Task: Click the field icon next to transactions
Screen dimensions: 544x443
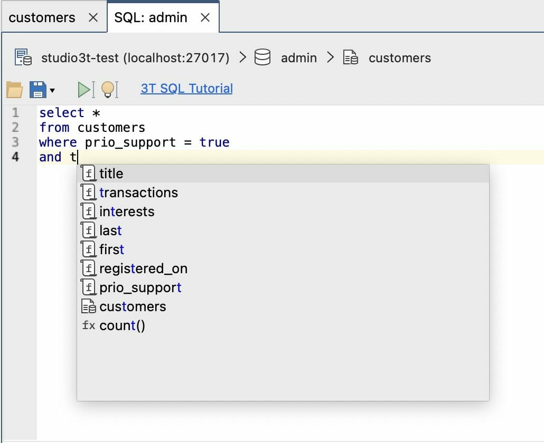Action: coord(89,192)
